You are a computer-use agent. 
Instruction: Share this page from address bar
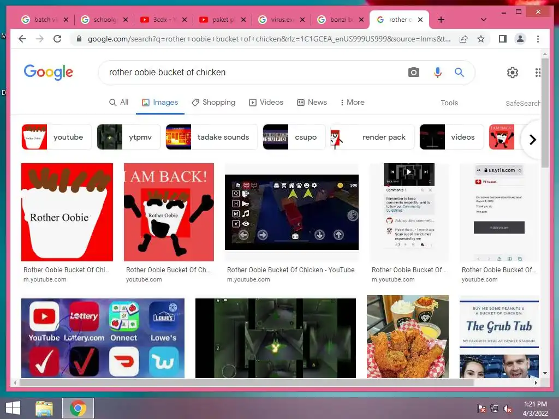tap(463, 39)
